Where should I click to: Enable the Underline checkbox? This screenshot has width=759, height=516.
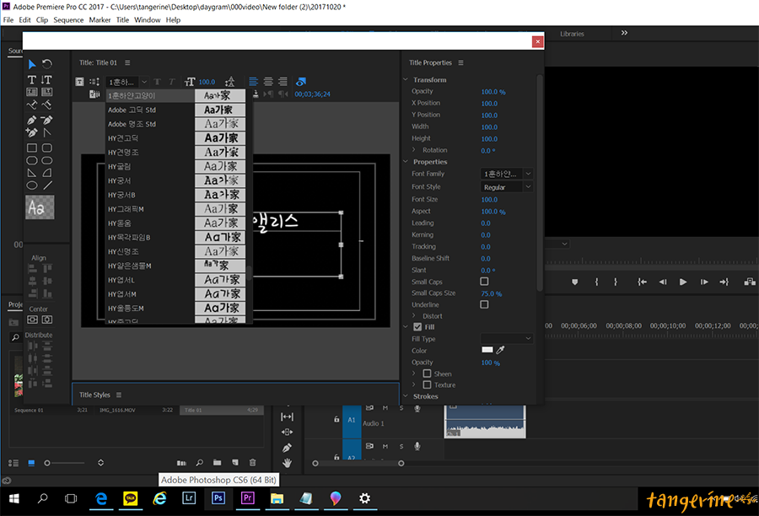(x=484, y=304)
